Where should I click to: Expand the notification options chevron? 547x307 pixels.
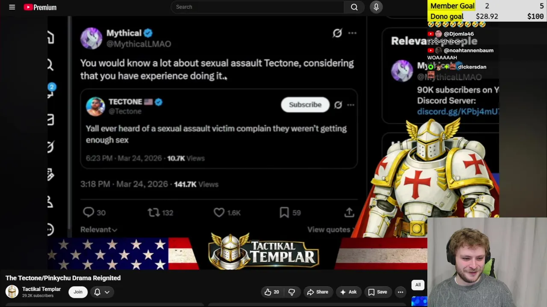(107, 292)
